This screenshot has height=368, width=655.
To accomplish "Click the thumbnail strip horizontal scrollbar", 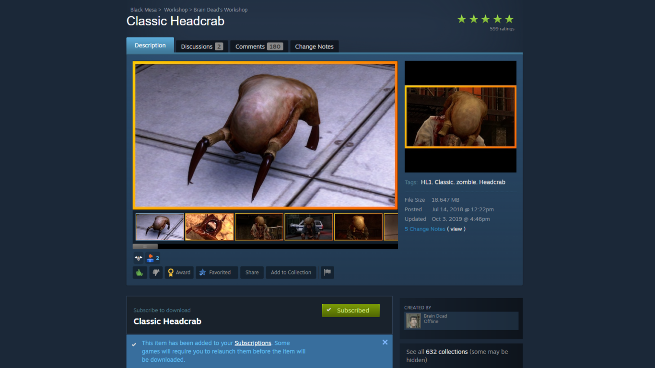I will [x=145, y=246].
